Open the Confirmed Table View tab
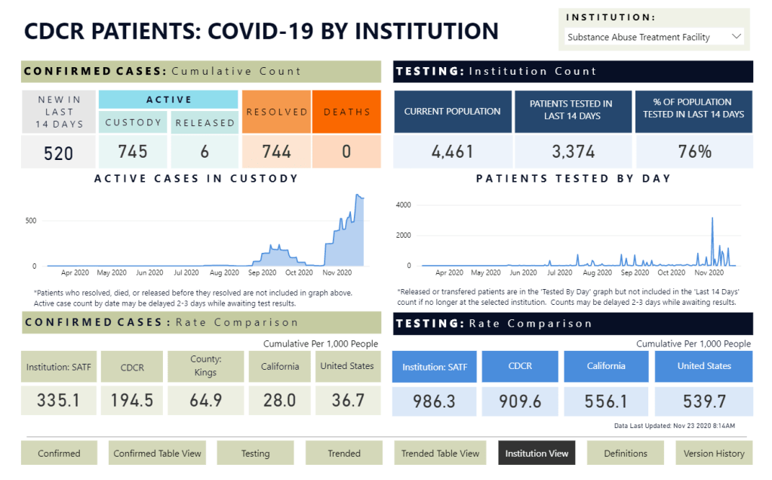This screenshot has height=480, width=772. point(158,453)
